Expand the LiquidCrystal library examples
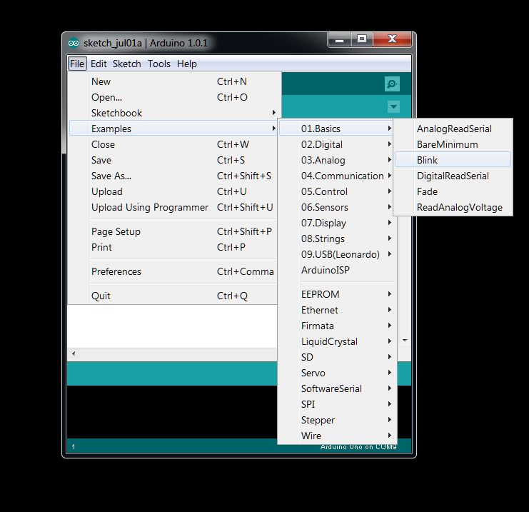 [338, 341]
